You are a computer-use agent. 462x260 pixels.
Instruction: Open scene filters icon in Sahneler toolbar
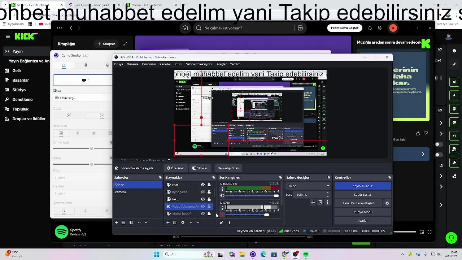[x=131, y=222]
